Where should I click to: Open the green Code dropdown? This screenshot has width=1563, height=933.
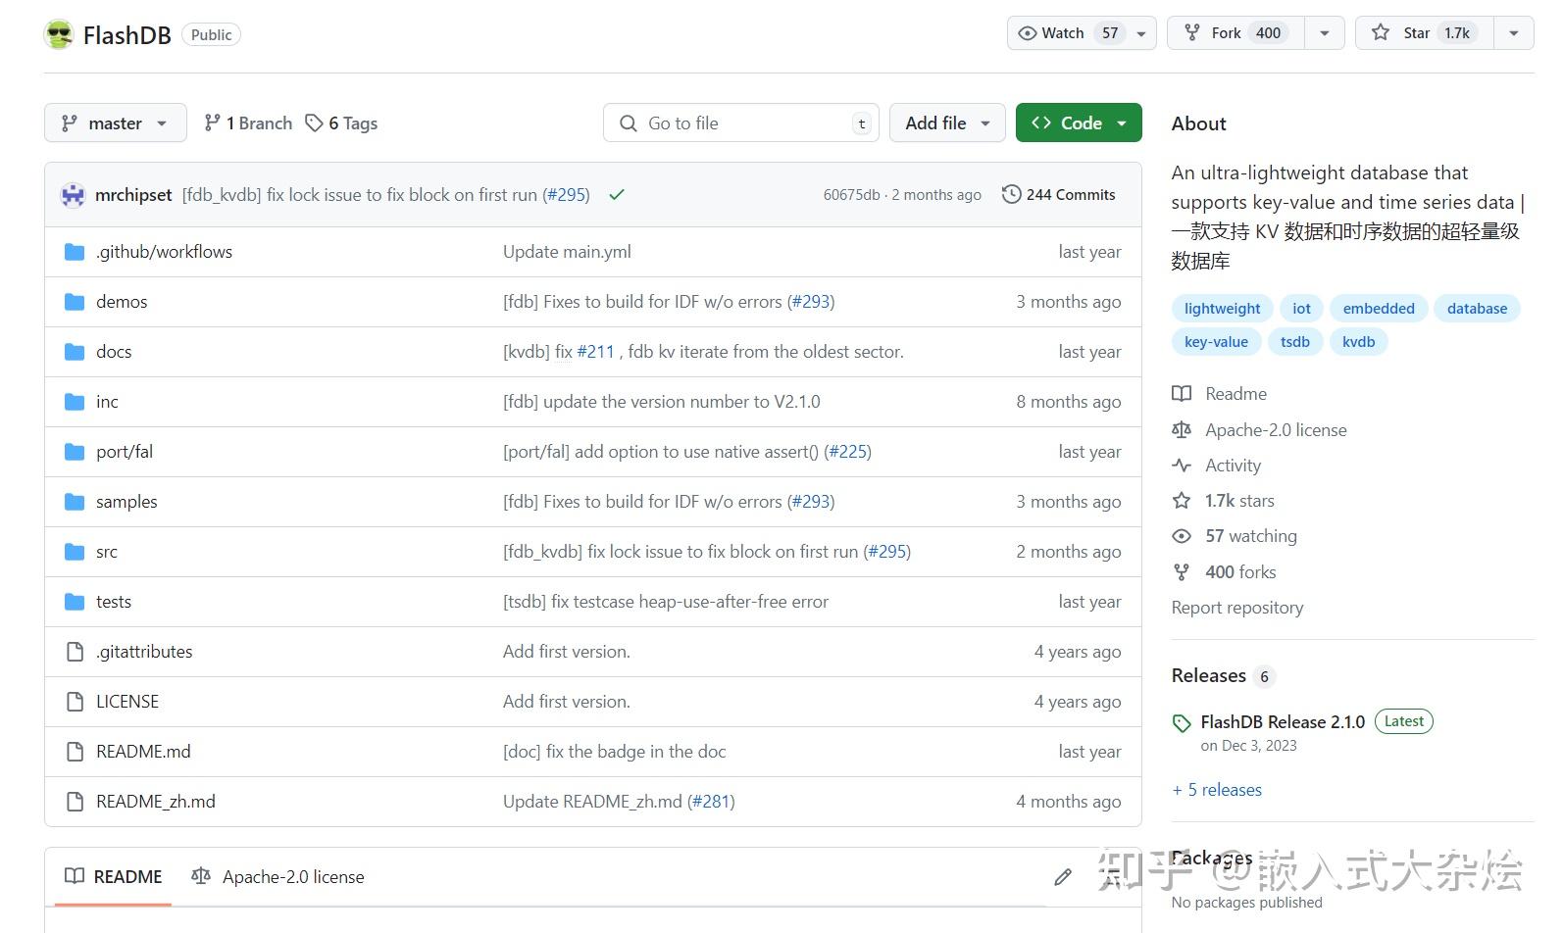click(x=1079, y=123)
